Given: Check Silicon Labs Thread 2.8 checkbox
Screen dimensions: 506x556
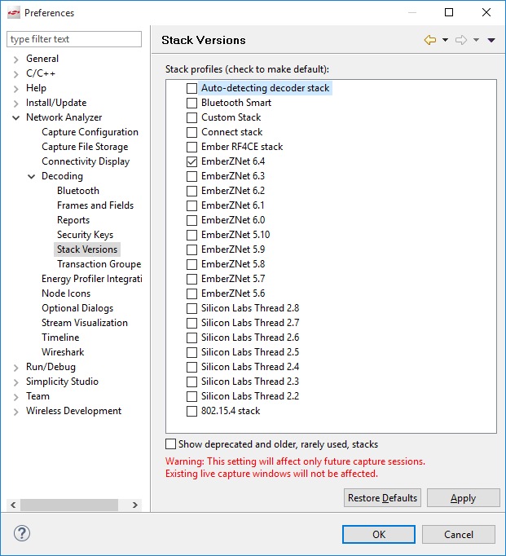Looking at the screenshot, I should (x=191, y=308).
